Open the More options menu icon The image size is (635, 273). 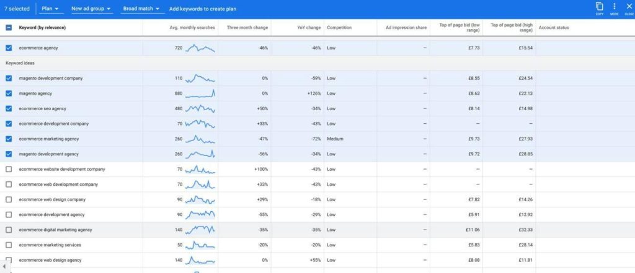(x=614, y=7)
